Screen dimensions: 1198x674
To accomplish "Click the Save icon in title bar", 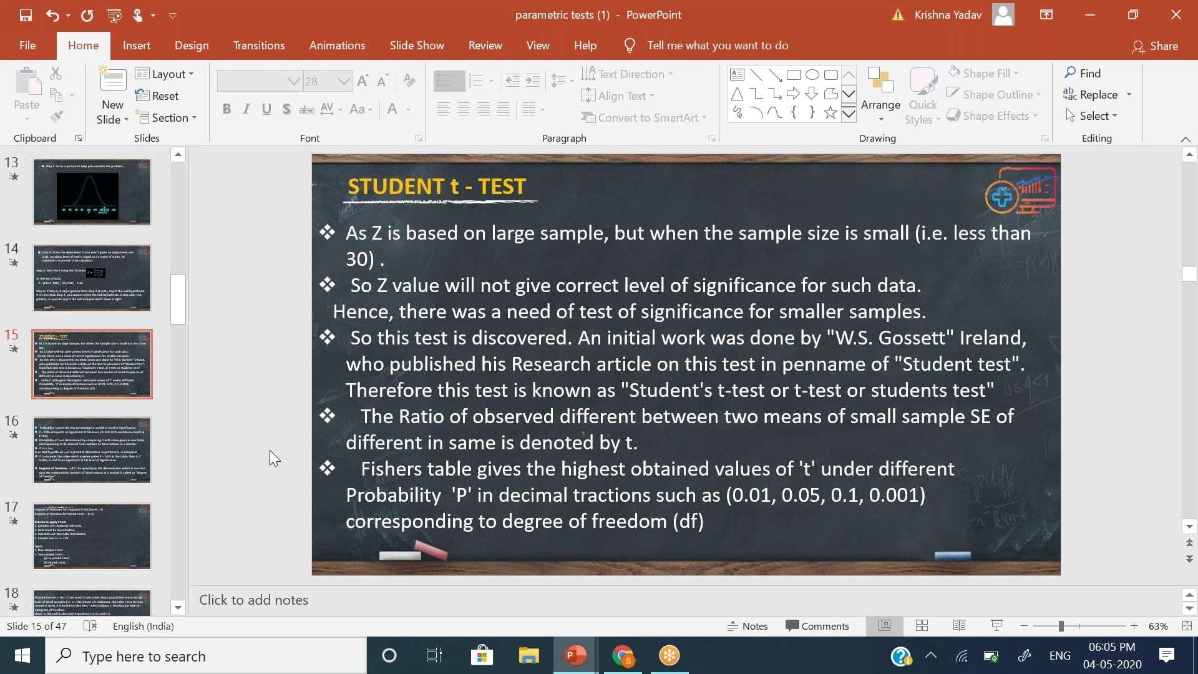I will click(26, 15).
